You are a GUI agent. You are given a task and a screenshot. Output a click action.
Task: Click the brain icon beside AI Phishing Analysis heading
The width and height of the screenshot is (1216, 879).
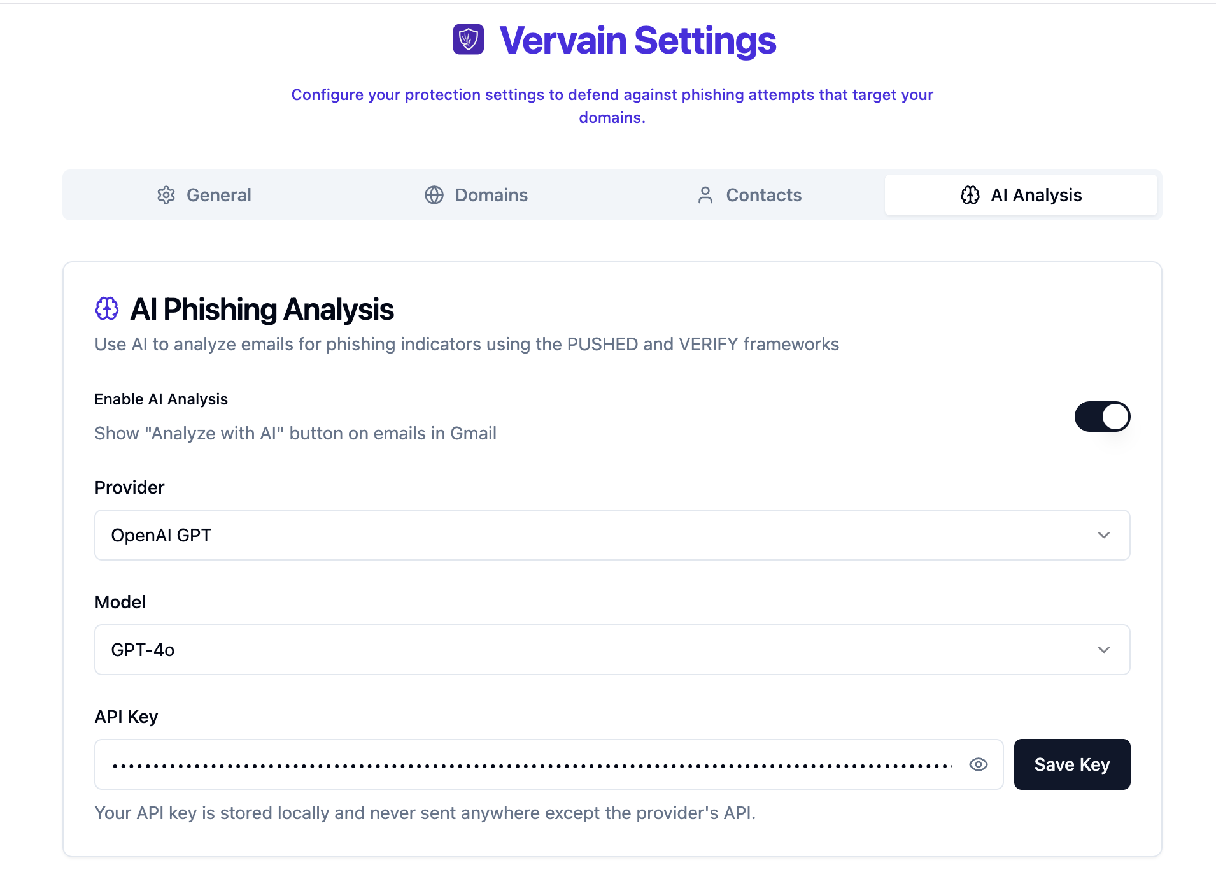[x=106, y=309]
